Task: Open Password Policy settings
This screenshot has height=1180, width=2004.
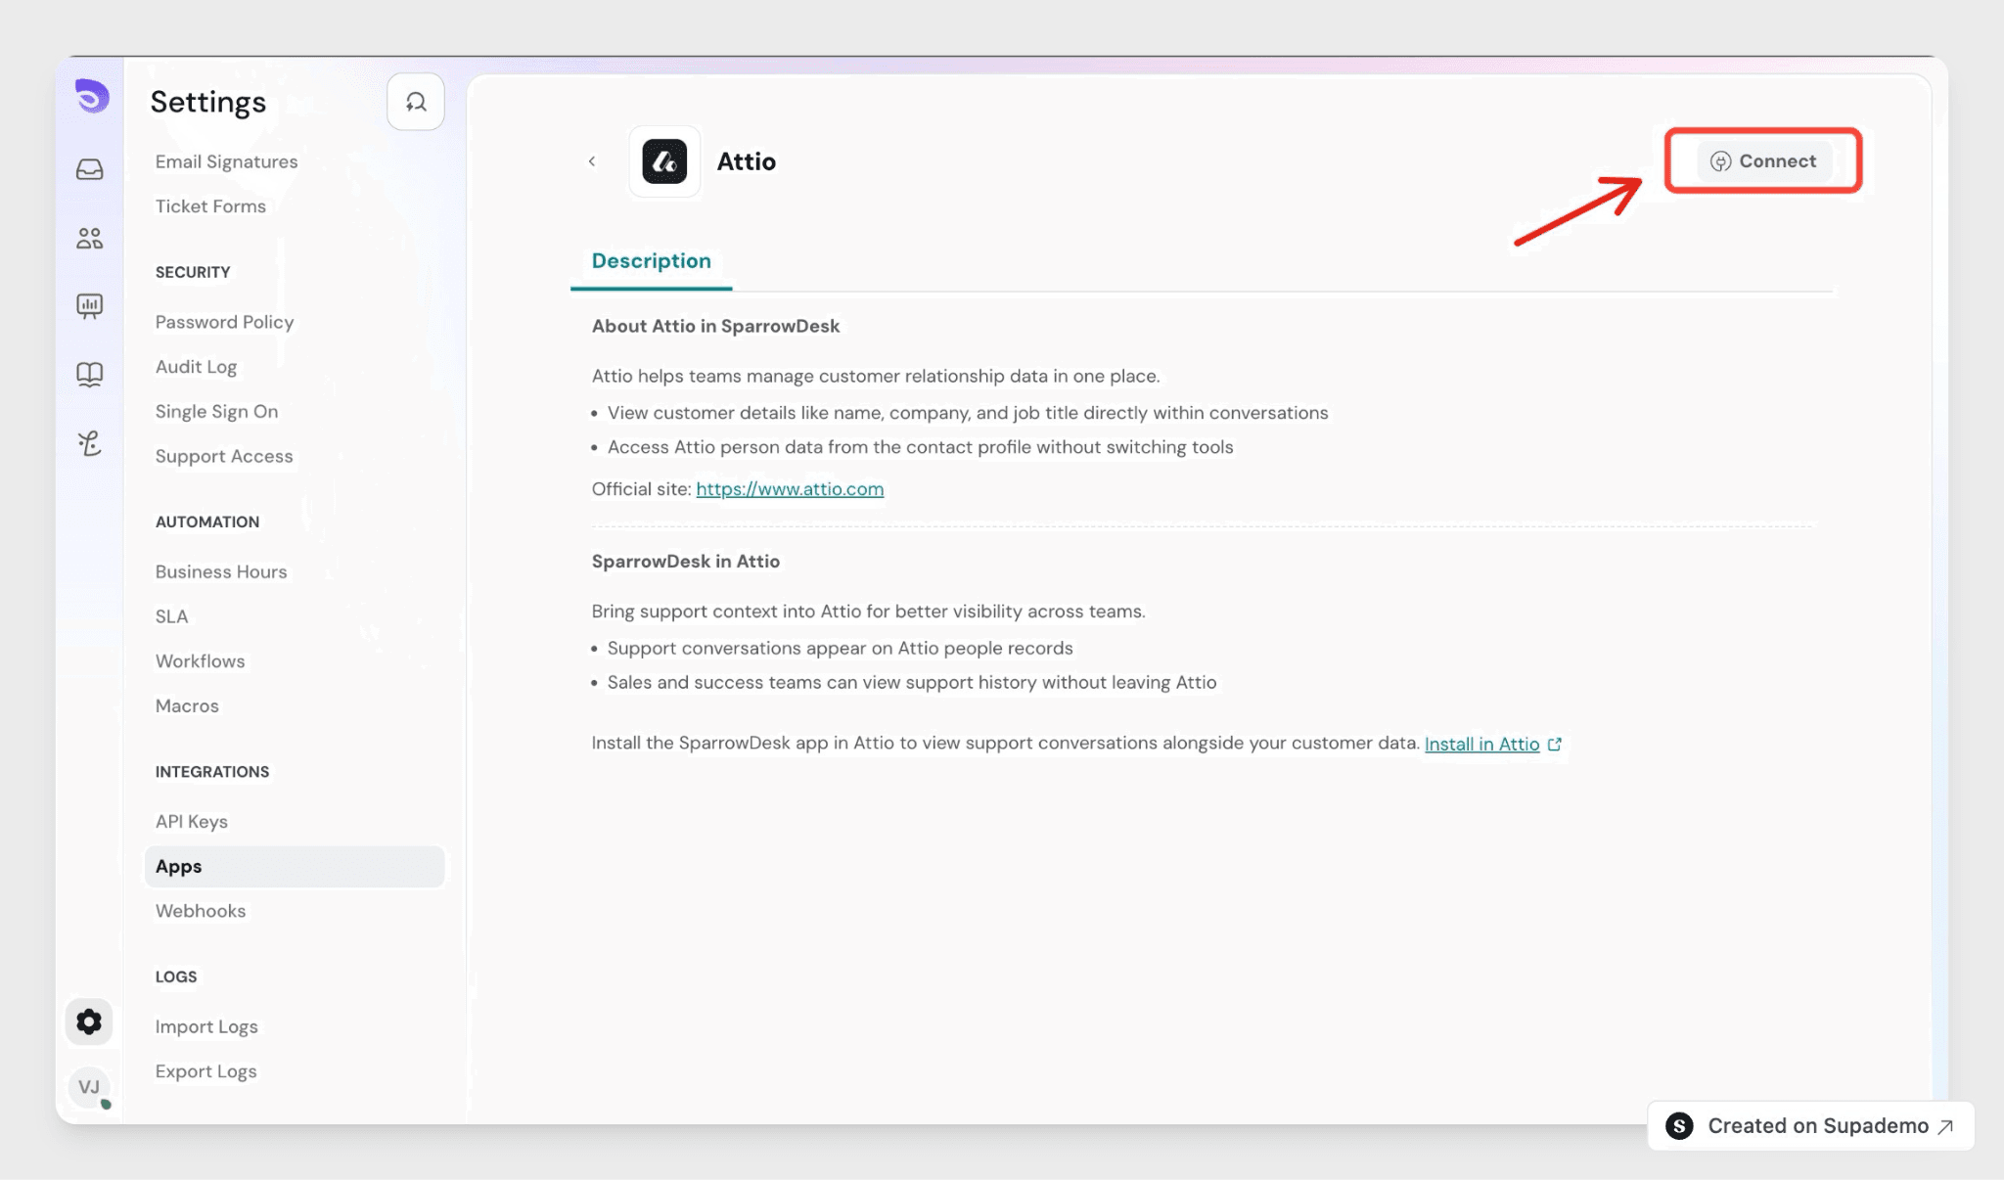Action: click(x=224, y=322)
